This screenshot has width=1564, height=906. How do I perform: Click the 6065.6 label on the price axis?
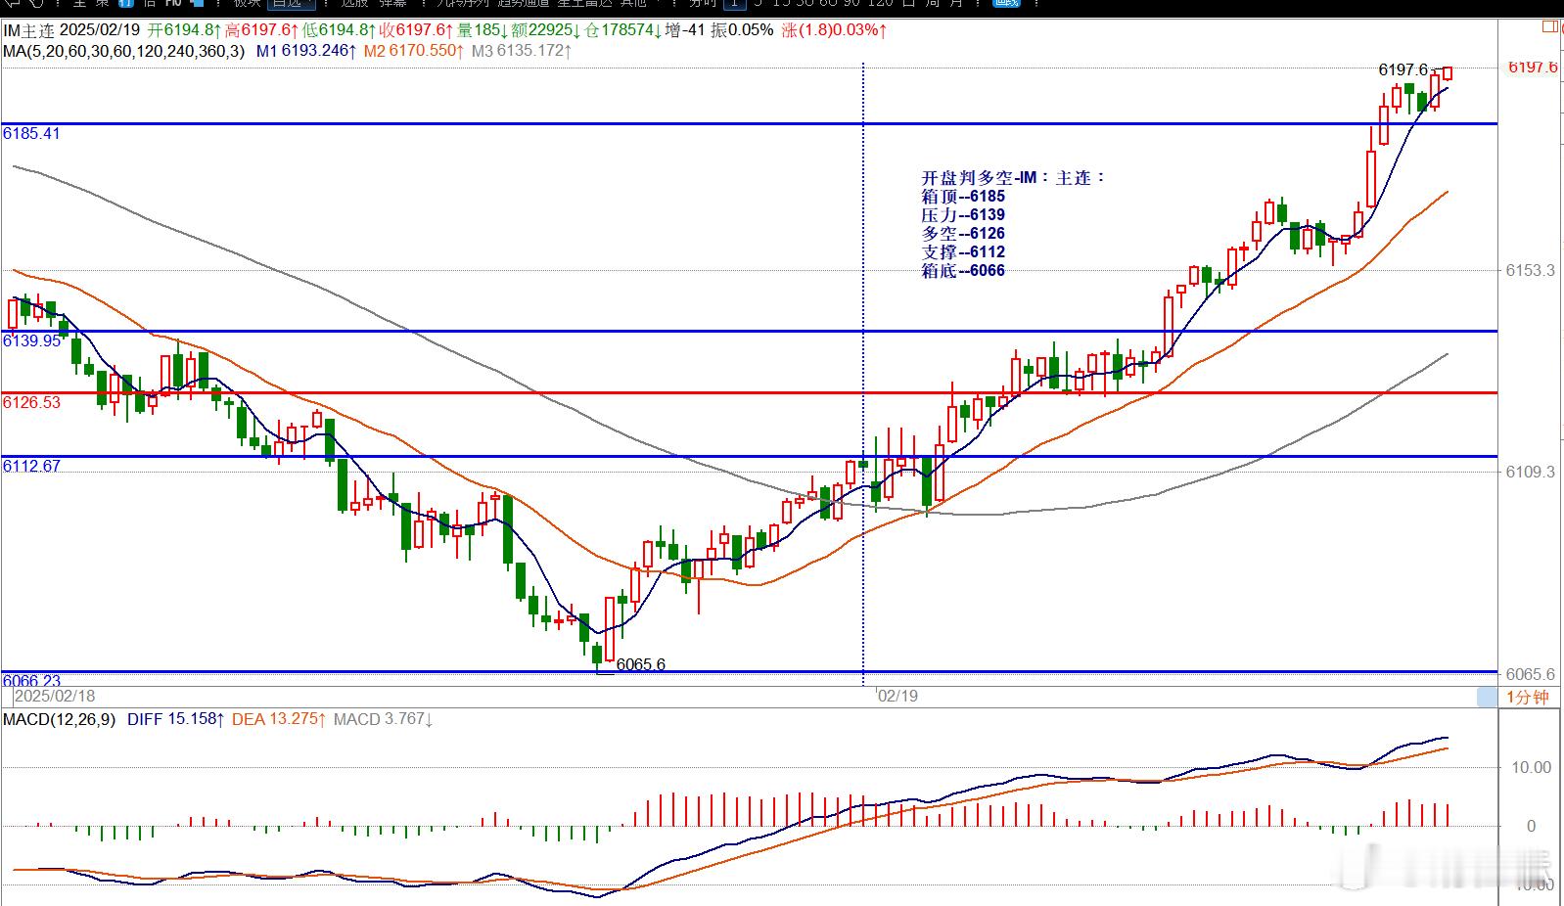click(1530, 674)
